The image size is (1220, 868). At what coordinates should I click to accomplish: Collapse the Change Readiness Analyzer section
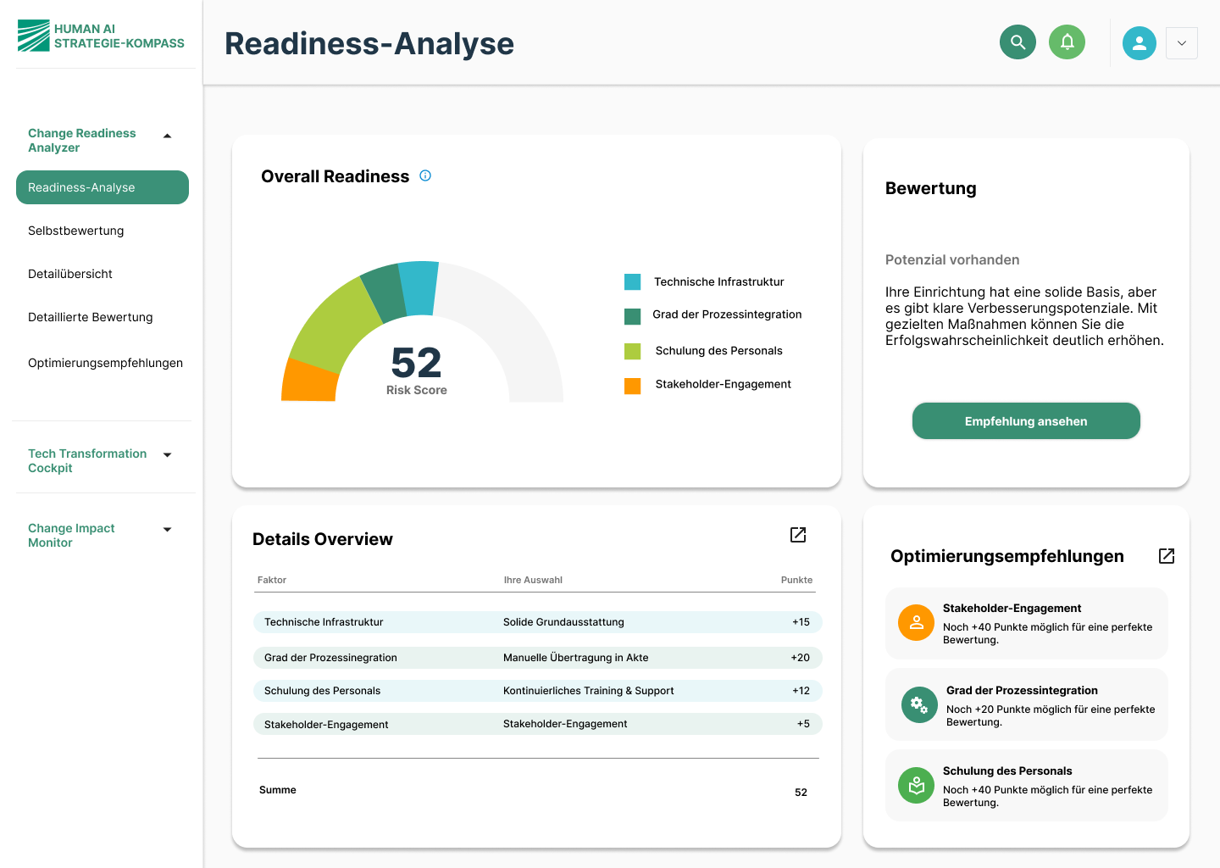click(167, 136)
